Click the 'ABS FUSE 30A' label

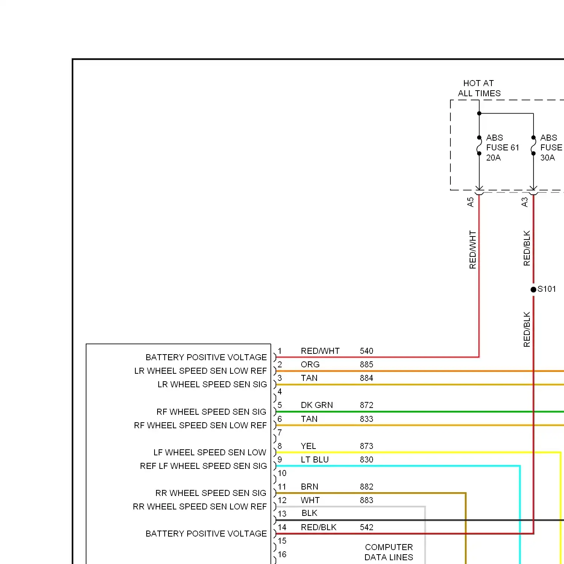pyautogui.click(x=551, y=147)
